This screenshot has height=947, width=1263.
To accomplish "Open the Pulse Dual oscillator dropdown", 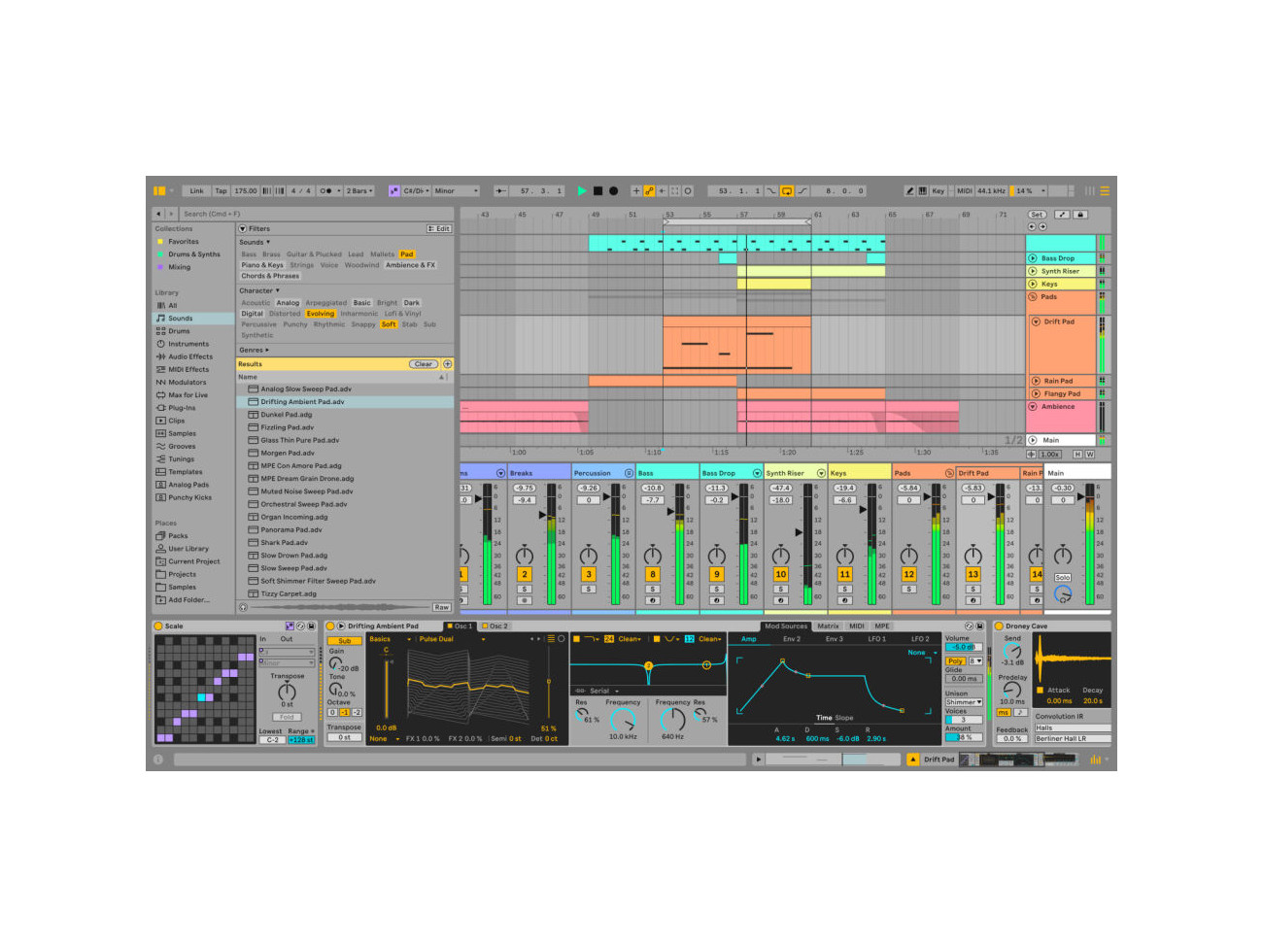I will (452, 639).
